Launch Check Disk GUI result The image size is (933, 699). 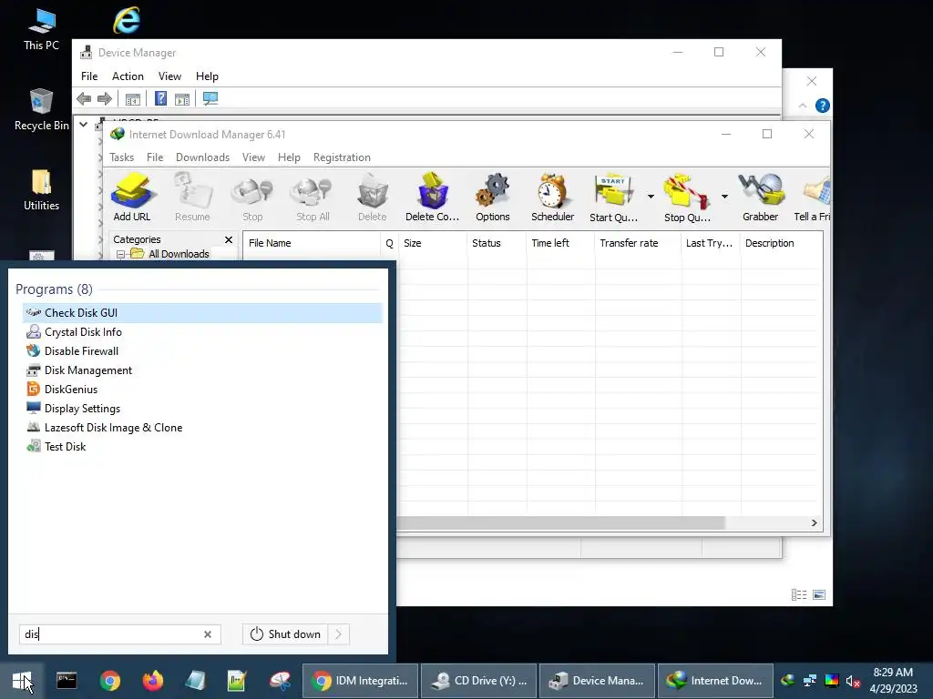202,313
